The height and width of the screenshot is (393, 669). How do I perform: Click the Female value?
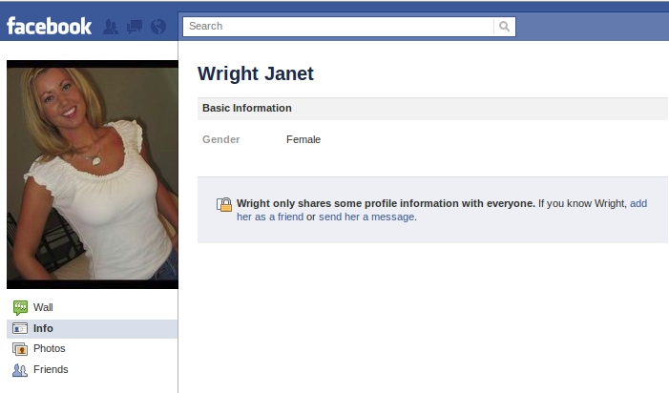coord(303,139)
